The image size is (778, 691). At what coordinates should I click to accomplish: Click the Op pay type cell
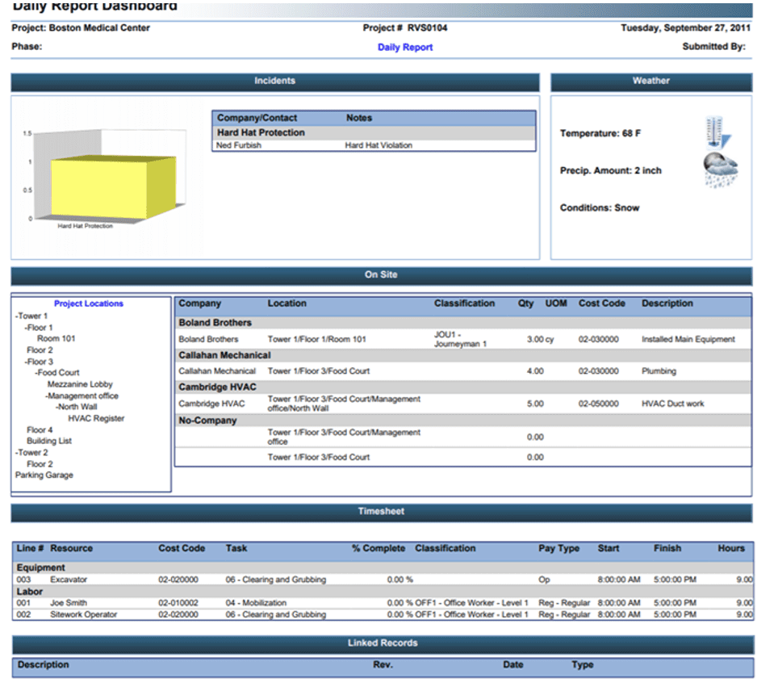coord(544,580)
